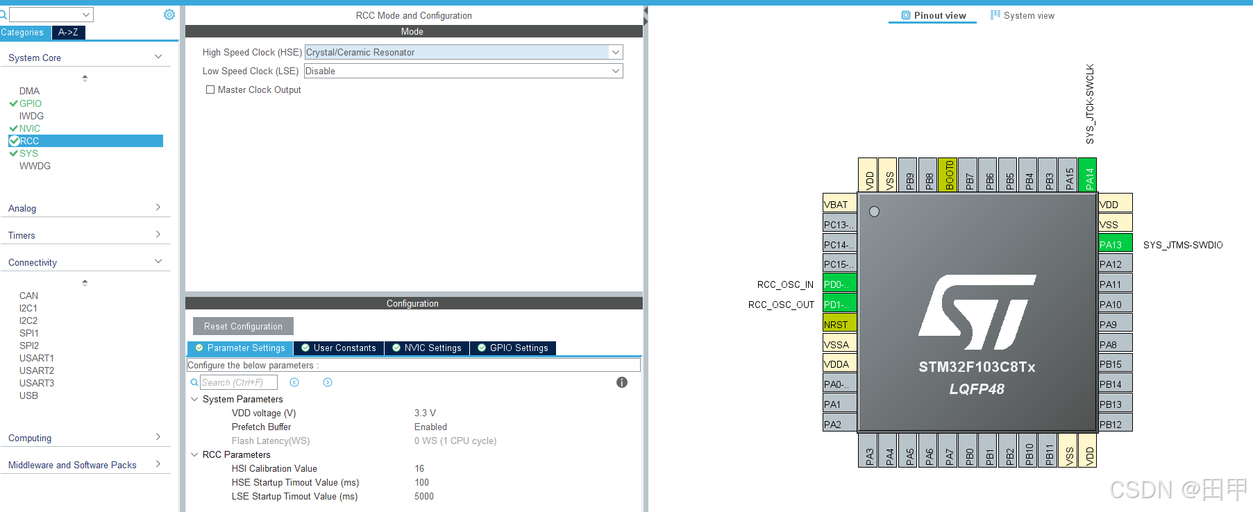The image size is (1253, 512).
Task: Click the PA13 pin on chip
Action: [1116, 244]
